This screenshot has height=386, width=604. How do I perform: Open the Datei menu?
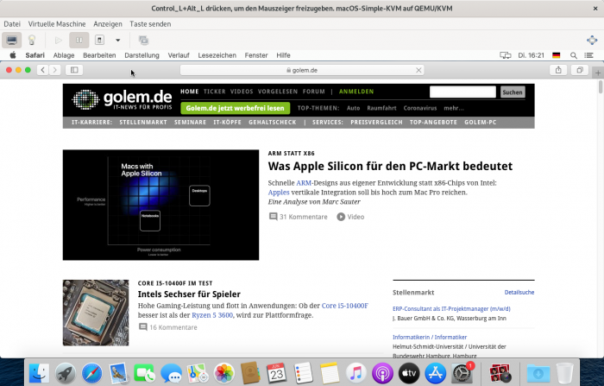12,24
